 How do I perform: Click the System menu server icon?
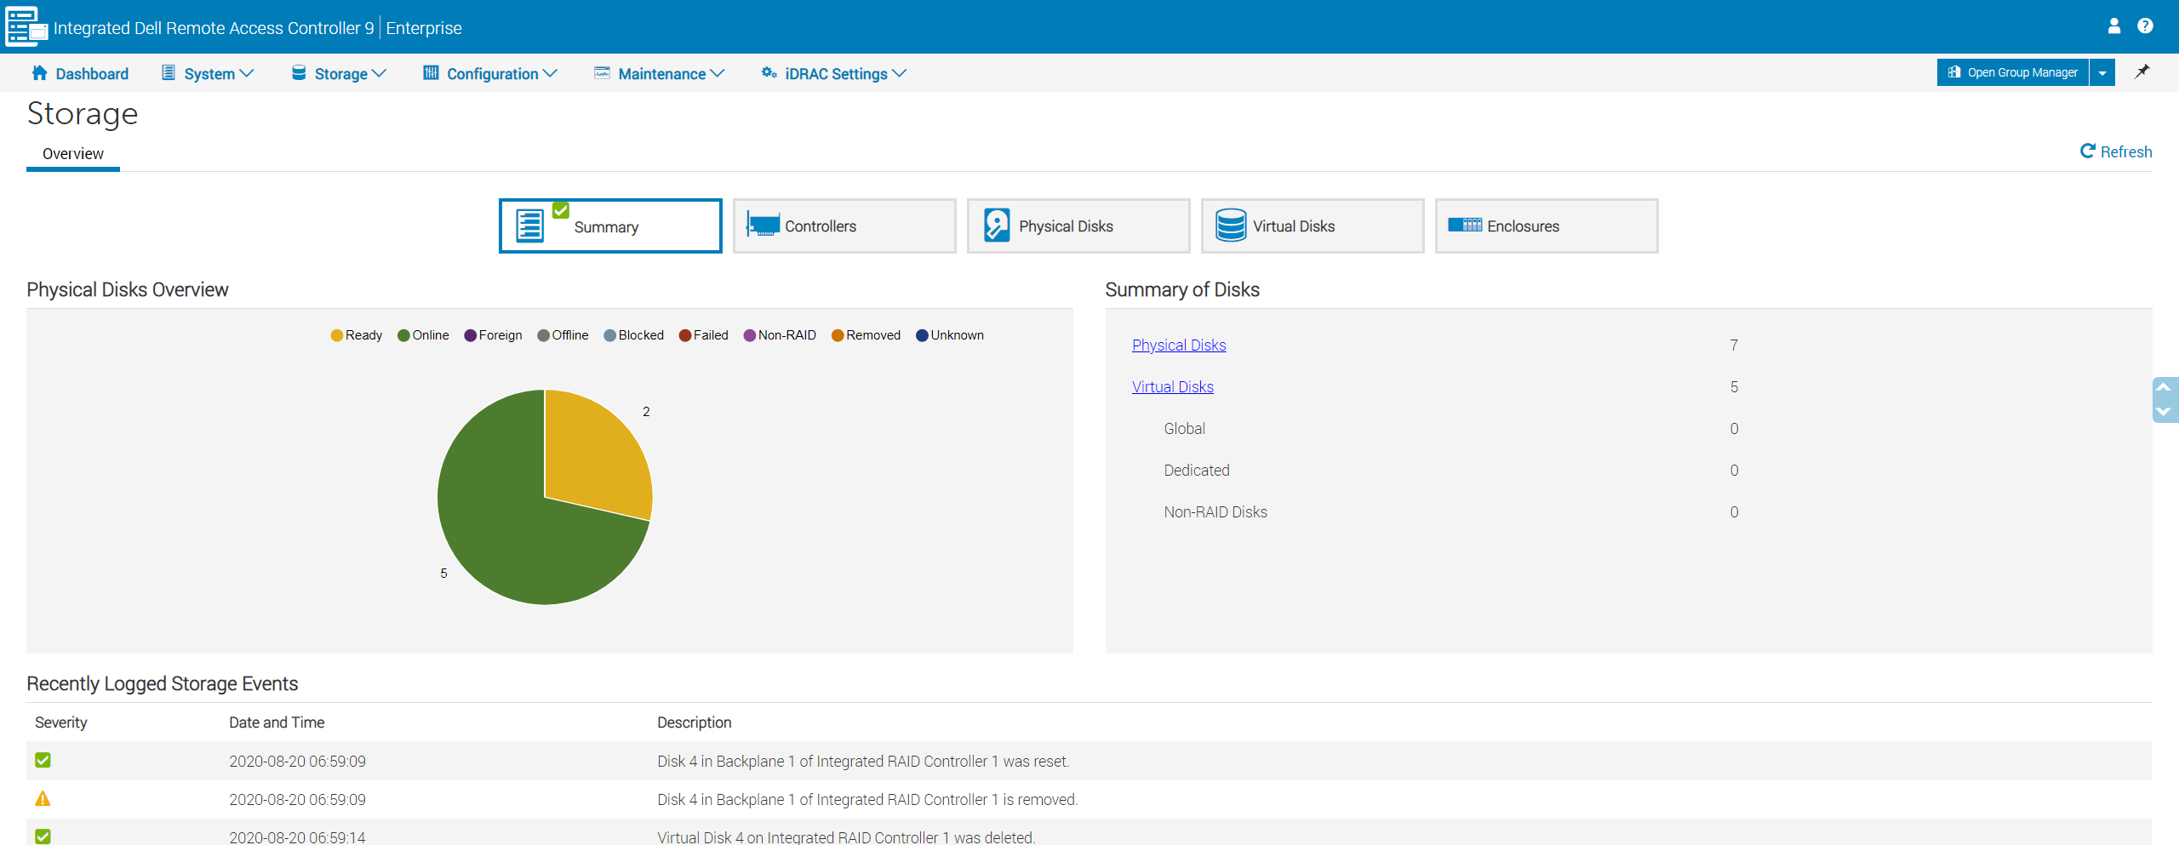click(x=168, y=73)
